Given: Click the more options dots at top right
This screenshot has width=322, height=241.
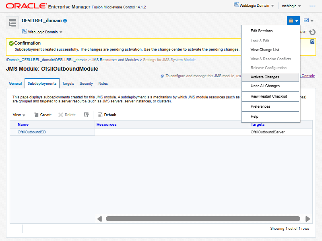Looking at the screenshot, I should coord(313,6).
